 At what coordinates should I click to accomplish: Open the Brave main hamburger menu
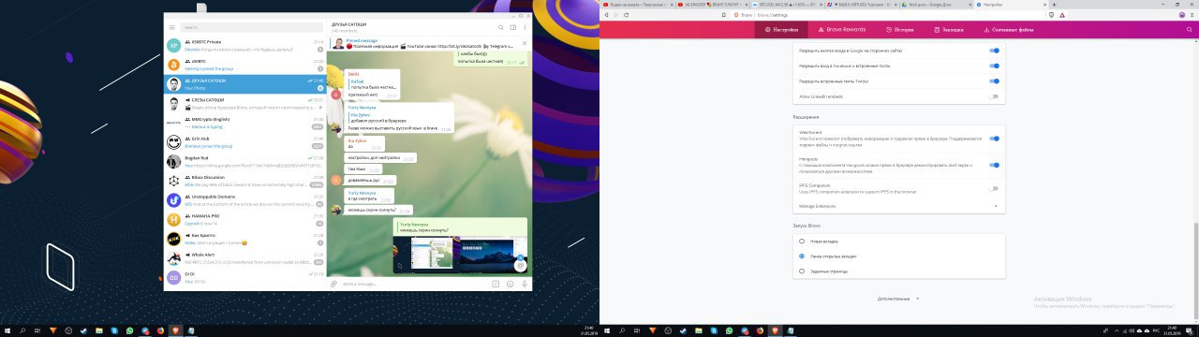1192,15
